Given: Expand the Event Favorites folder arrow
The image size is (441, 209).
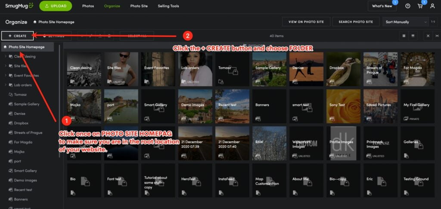Looking at the screenshot, I should click(5, 75).
